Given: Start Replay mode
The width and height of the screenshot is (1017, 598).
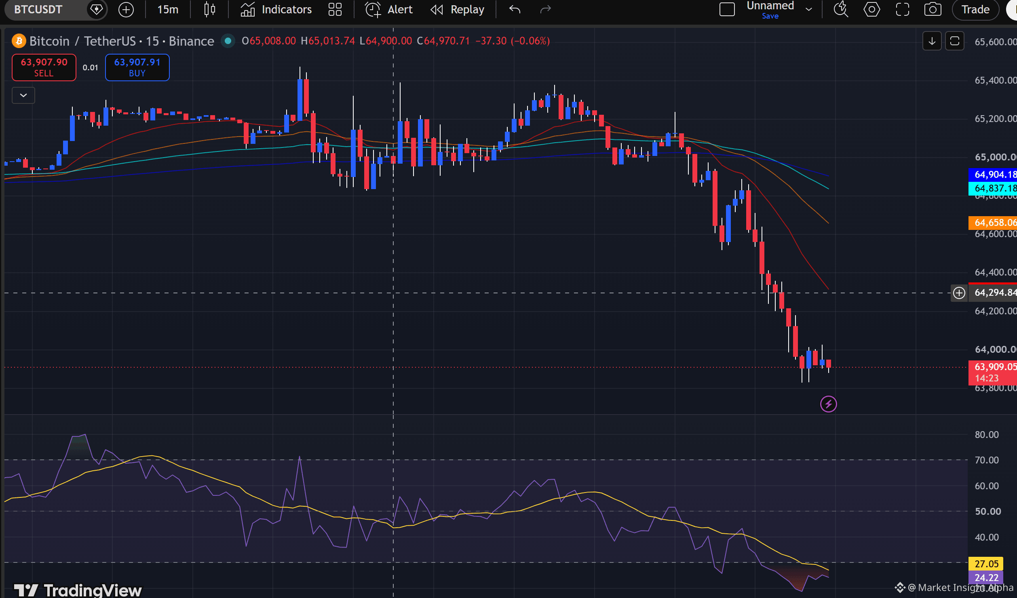Looking at the screenshot, I should (458, 10).
